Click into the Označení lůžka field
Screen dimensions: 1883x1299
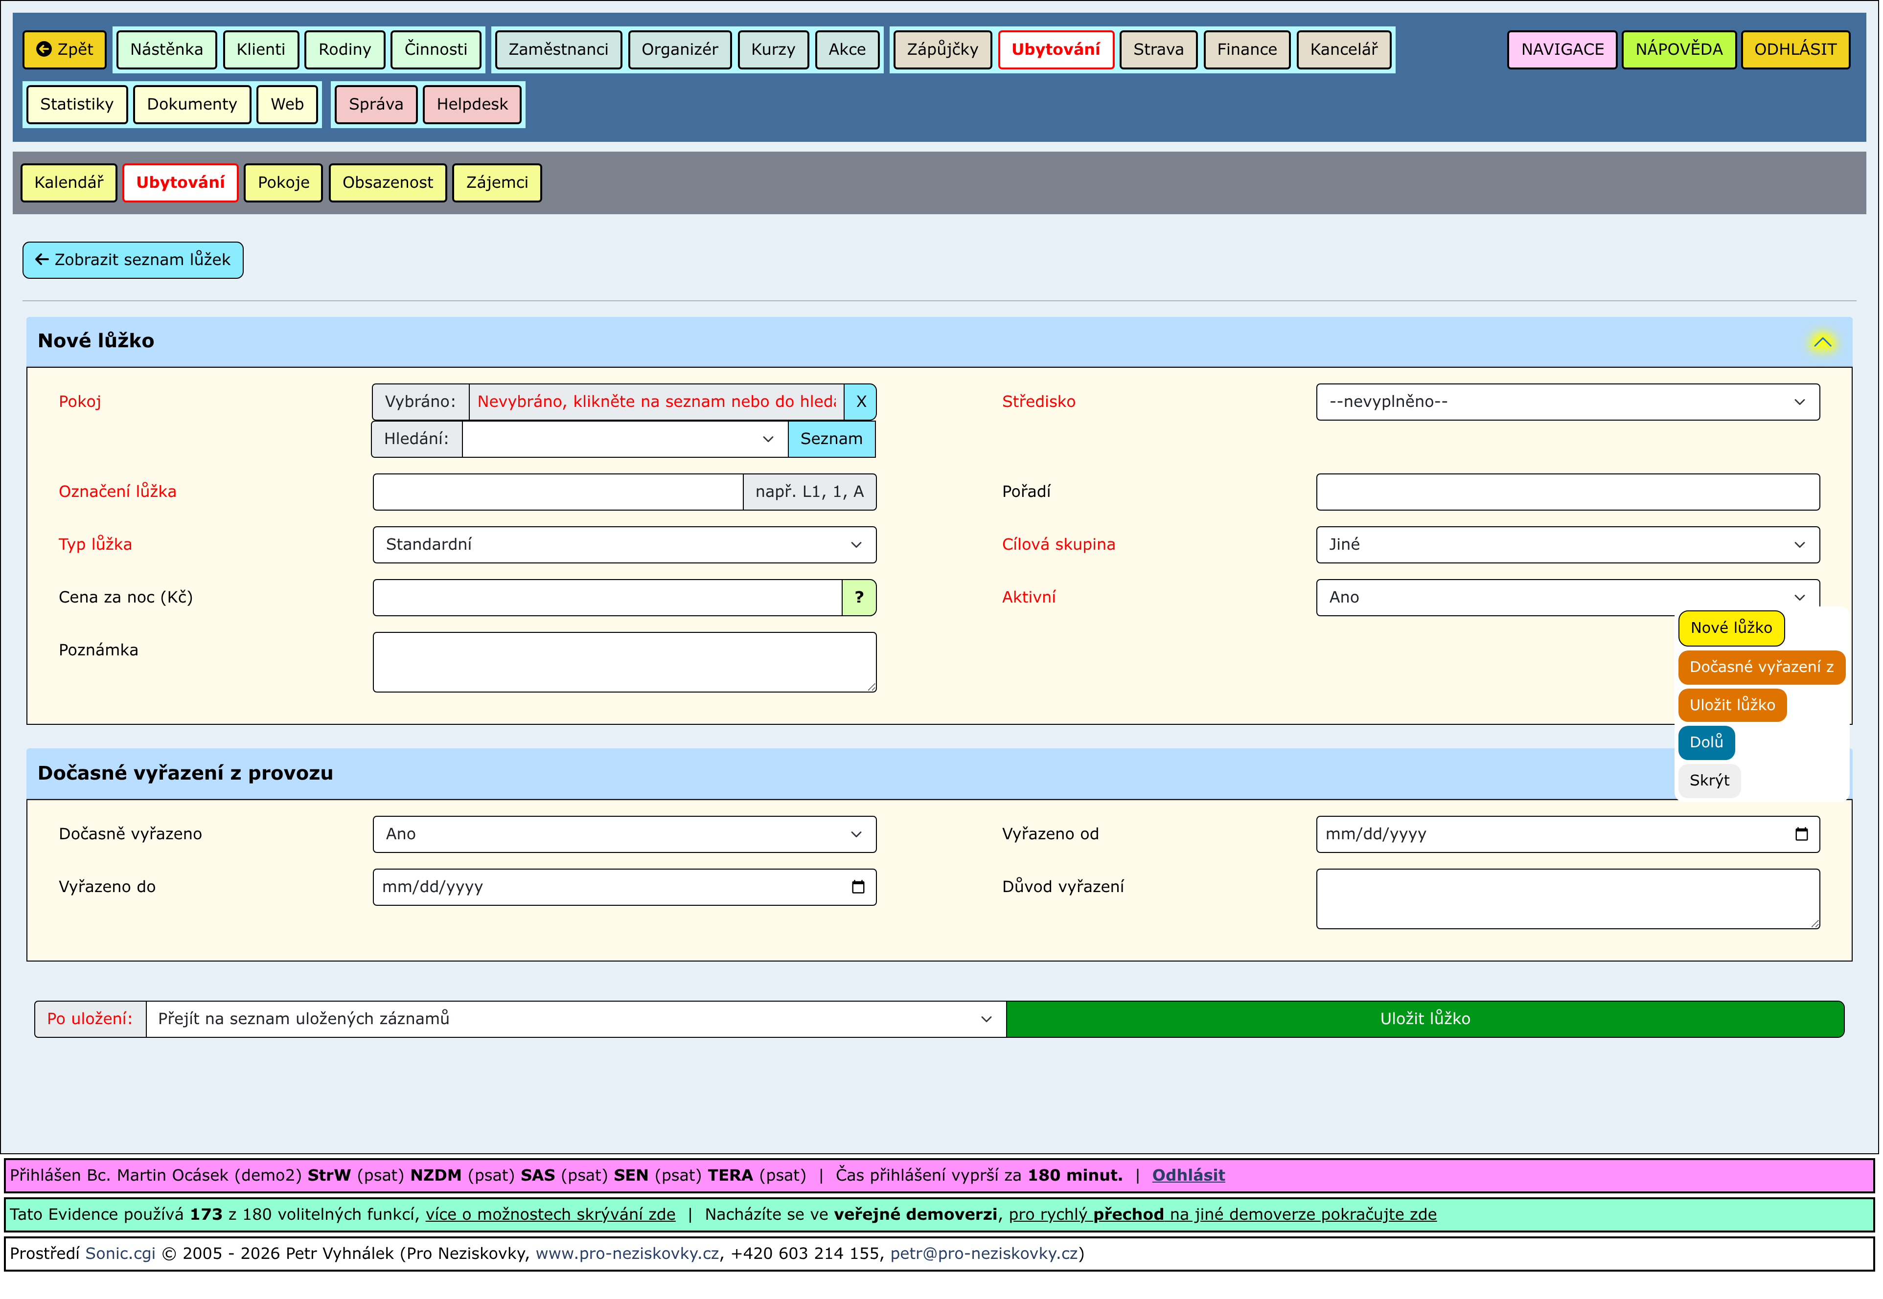(x=557, y=492)
